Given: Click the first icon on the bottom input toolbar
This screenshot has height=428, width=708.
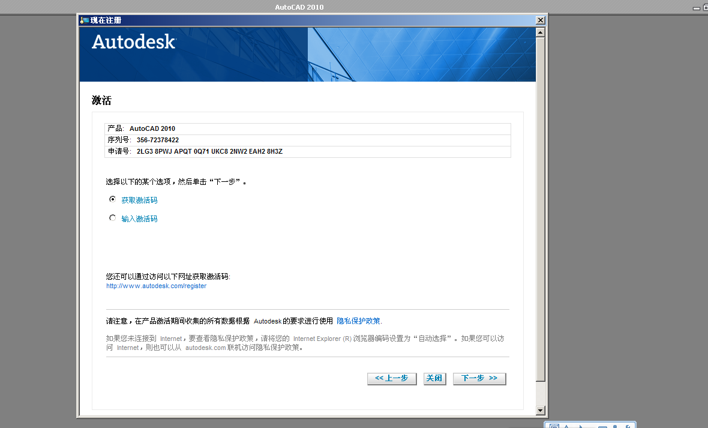Looking at the screenshot, I should coord(554,427).
